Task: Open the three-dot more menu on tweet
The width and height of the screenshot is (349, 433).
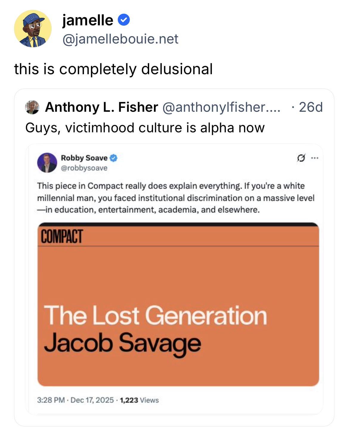Action: (314, 158)
